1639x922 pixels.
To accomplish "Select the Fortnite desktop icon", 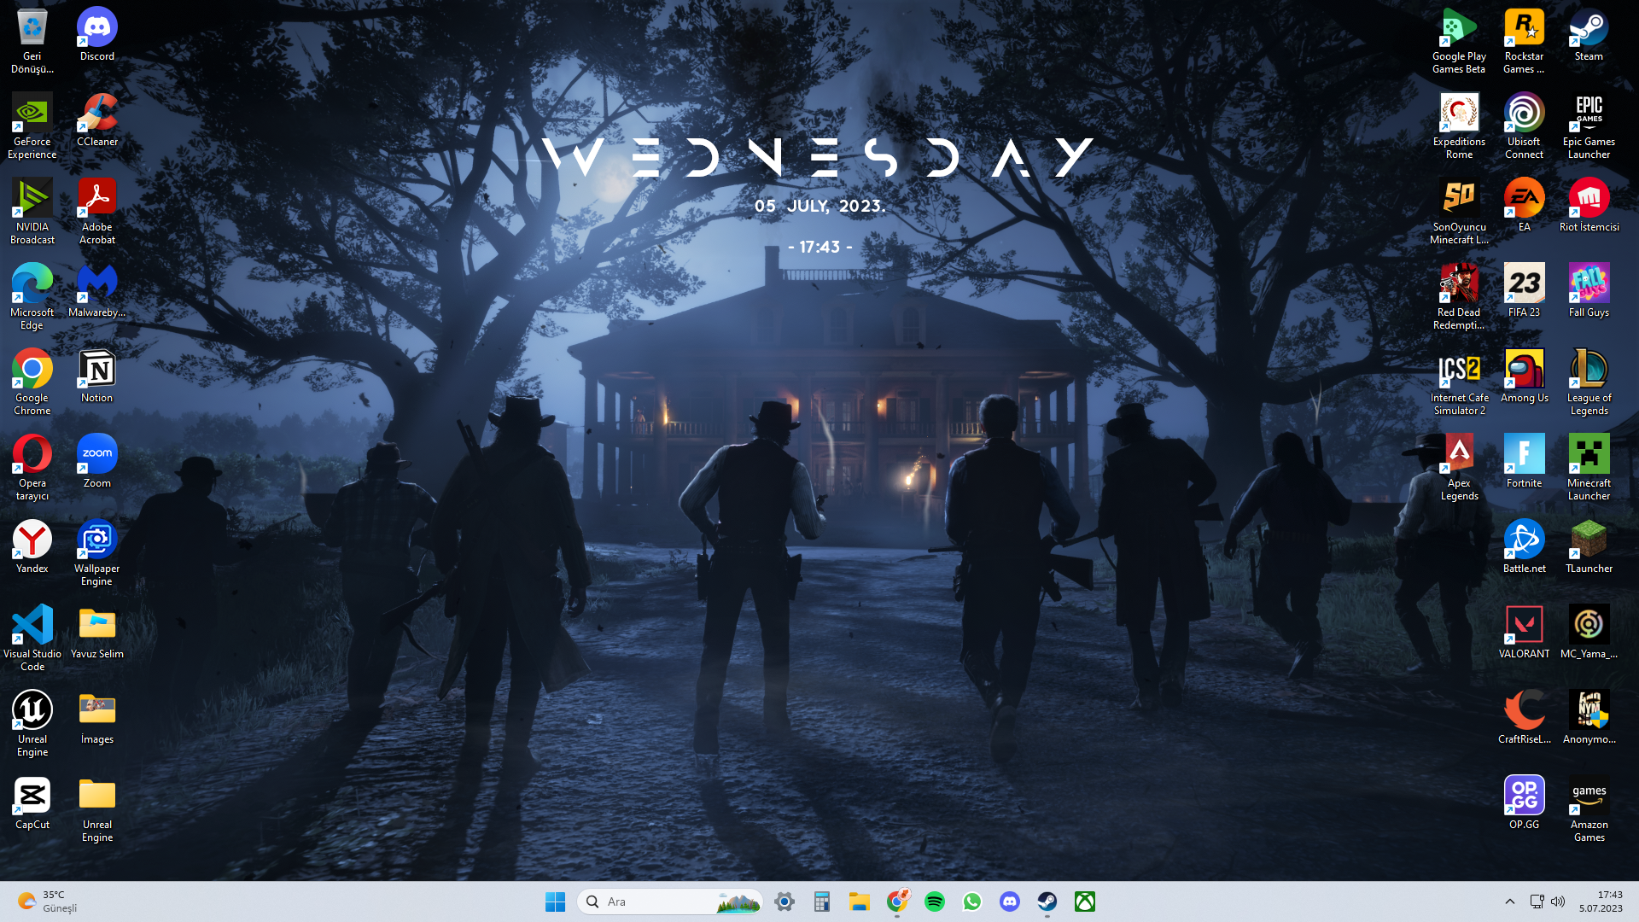I will [x=1524, y=463].
